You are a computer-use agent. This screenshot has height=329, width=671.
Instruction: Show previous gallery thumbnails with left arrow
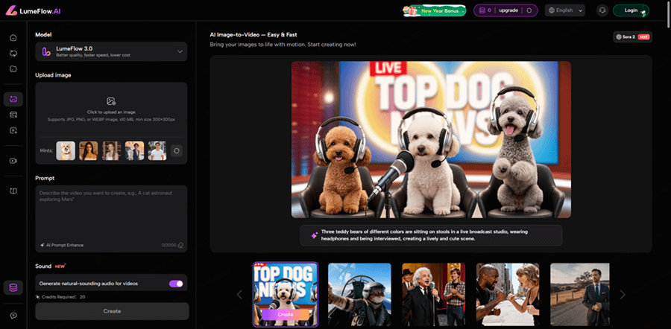[239, 295]
